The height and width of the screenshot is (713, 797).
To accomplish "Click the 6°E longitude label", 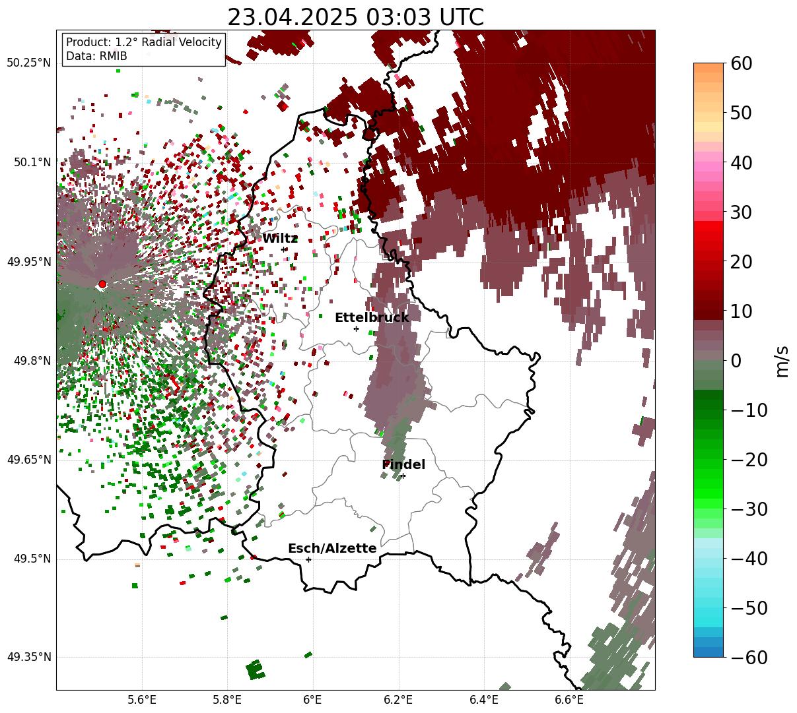I will (x=312, y=700).
